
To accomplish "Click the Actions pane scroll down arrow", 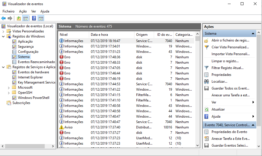I will (x=259, y=146).
